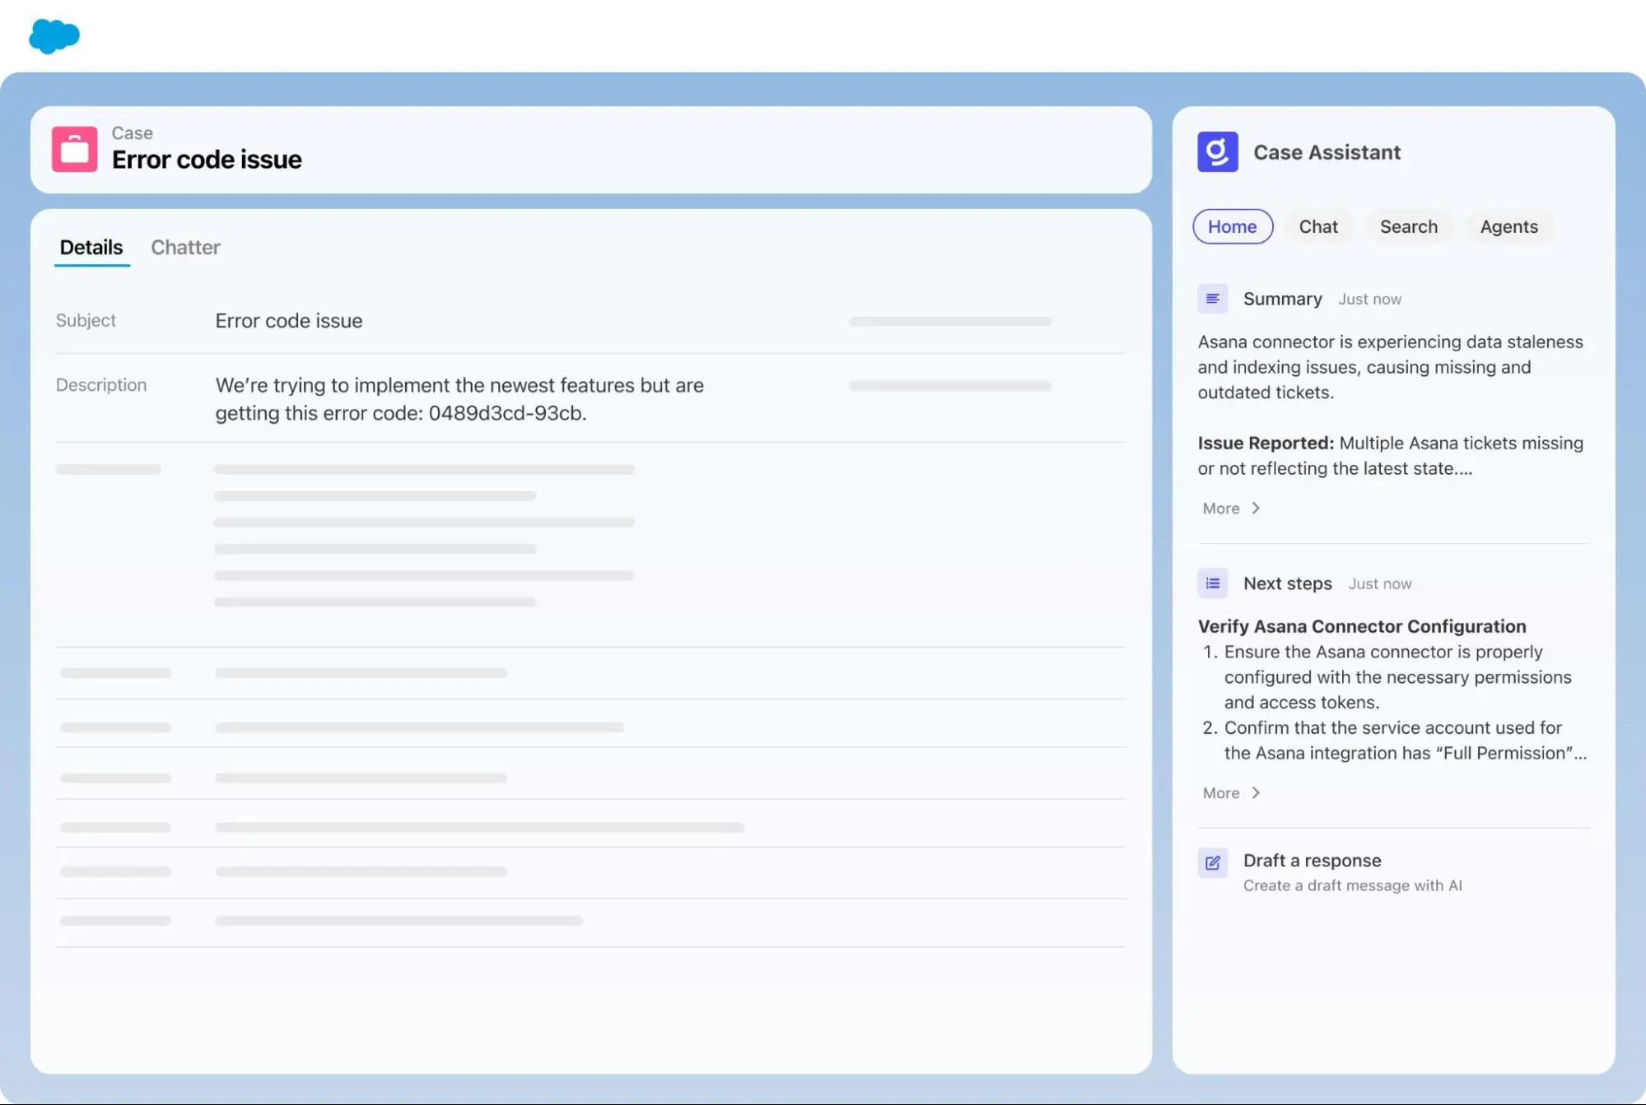Click Create a draft message with AI
The width and height of the screenshot is (1646, 1105).
pos(1352,886)
